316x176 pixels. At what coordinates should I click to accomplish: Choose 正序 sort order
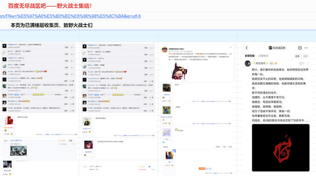pyautogui.click(x=297, y=56)
